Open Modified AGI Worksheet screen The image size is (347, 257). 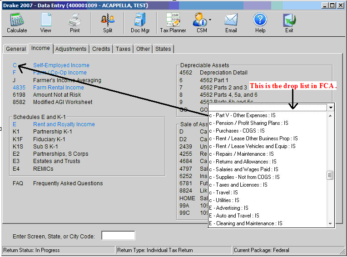click(63, 102)
